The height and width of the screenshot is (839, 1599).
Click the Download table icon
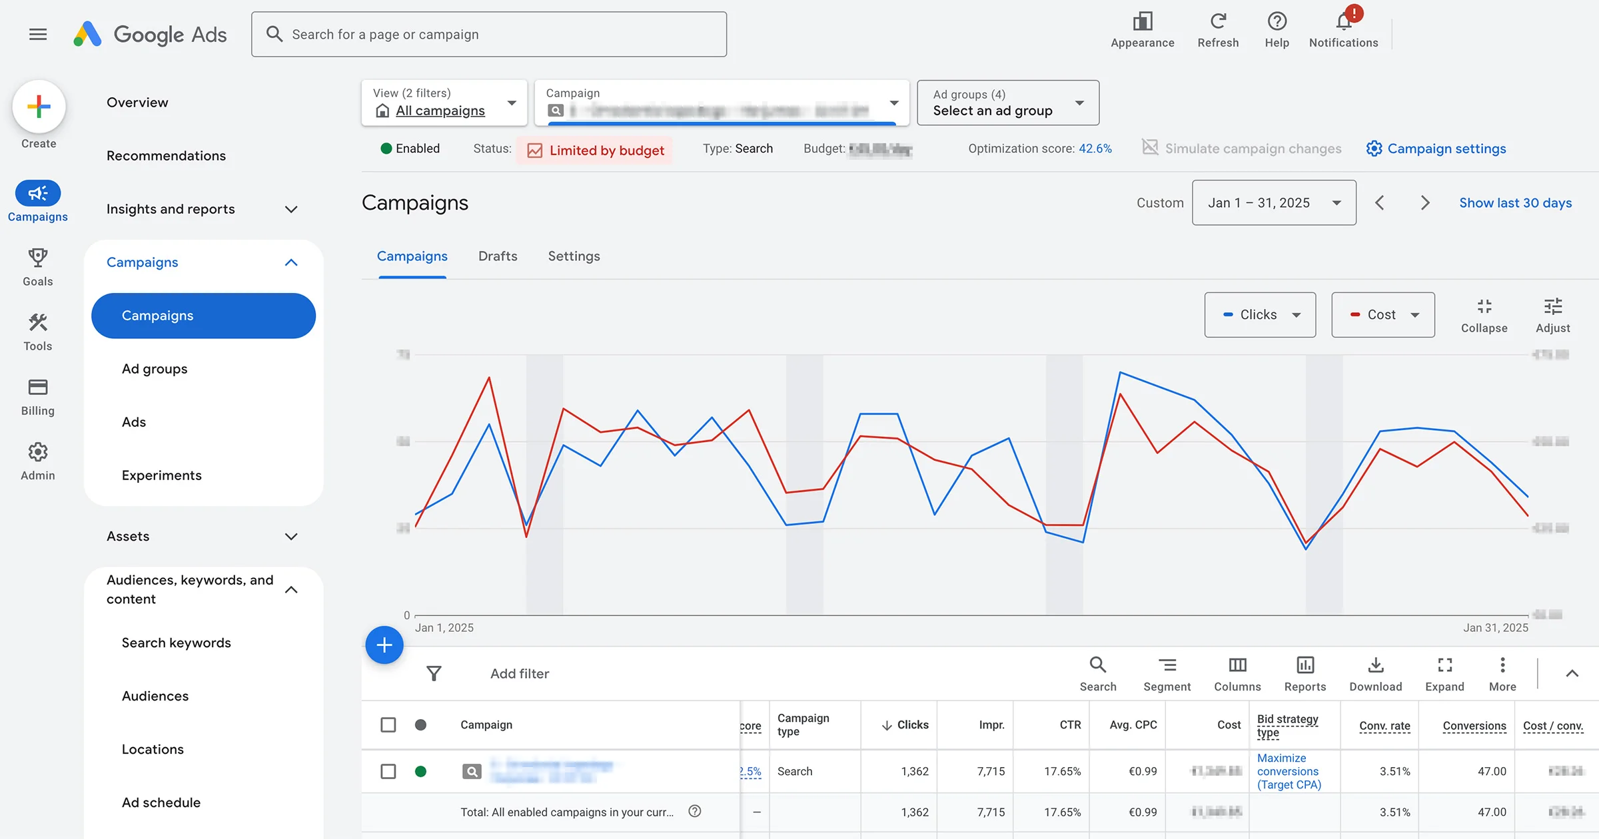click(x=1375, y=666)
